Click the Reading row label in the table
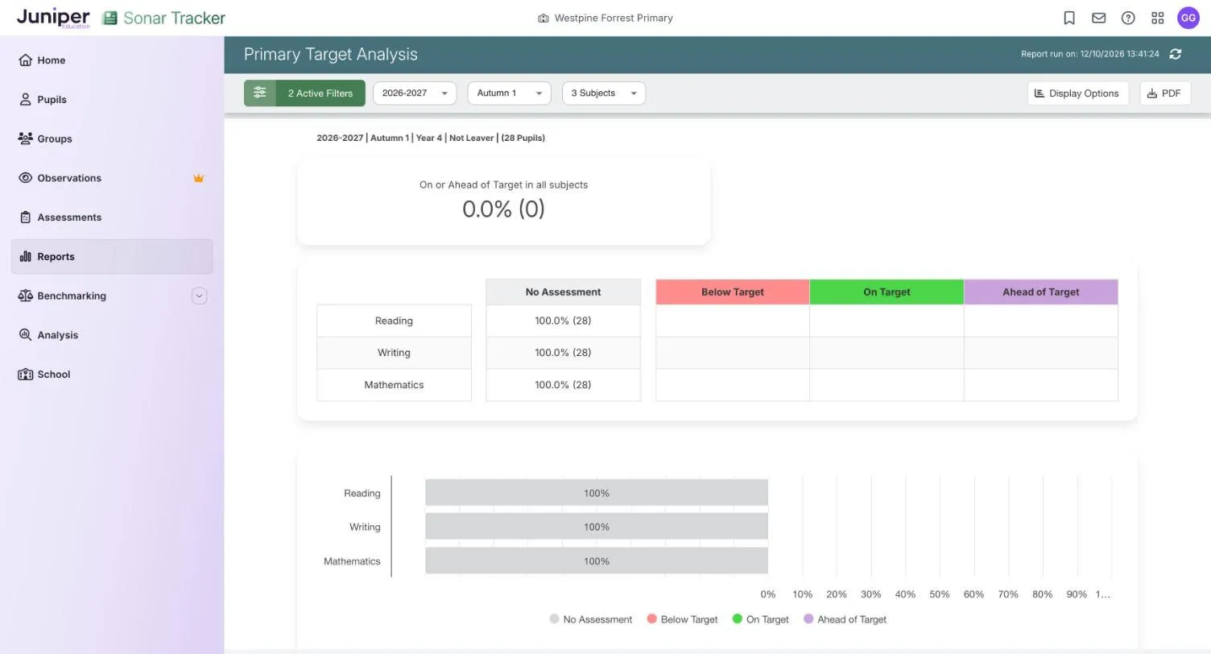The image size is (1211, 654). [394, 321]
